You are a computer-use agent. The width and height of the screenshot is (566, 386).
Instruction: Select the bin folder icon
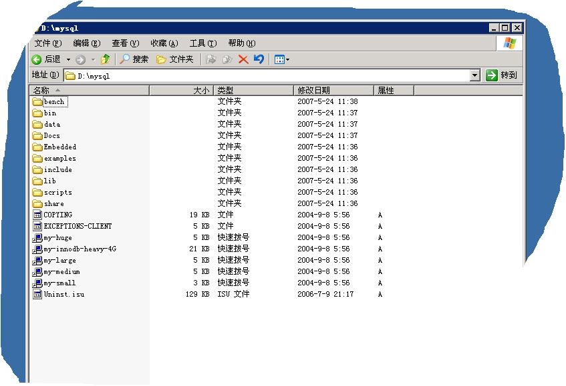(x=37, y=113)
